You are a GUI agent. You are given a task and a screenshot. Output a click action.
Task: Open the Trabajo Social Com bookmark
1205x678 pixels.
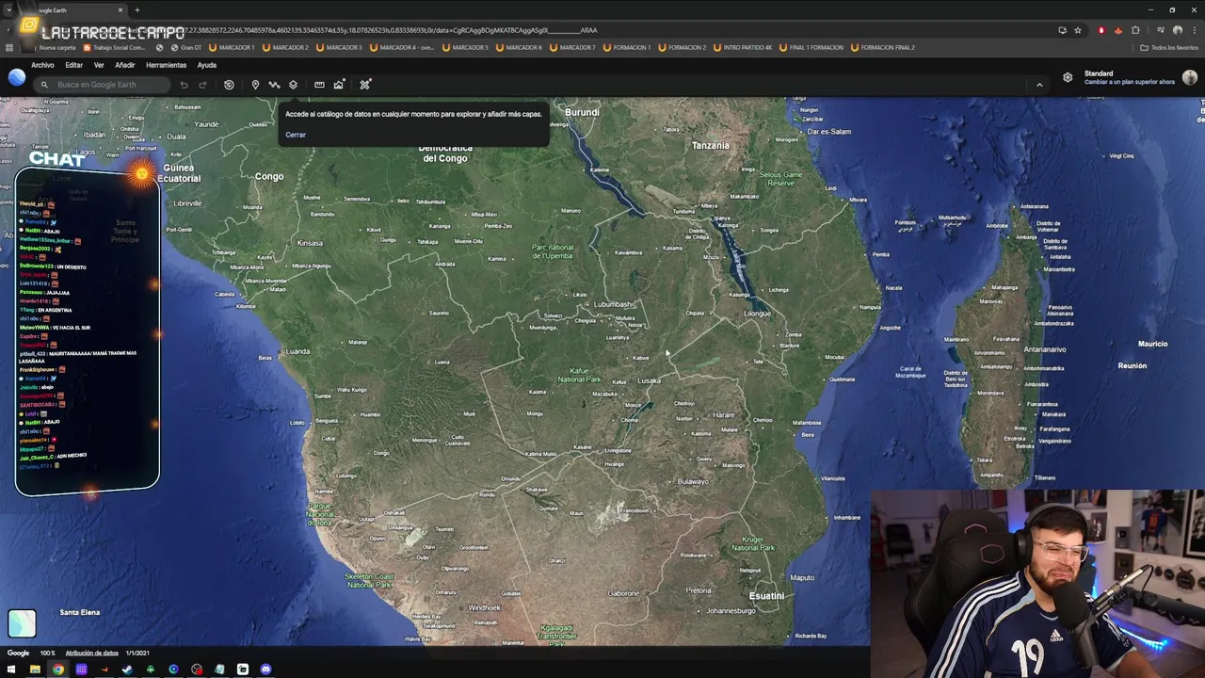coord(114,47)
